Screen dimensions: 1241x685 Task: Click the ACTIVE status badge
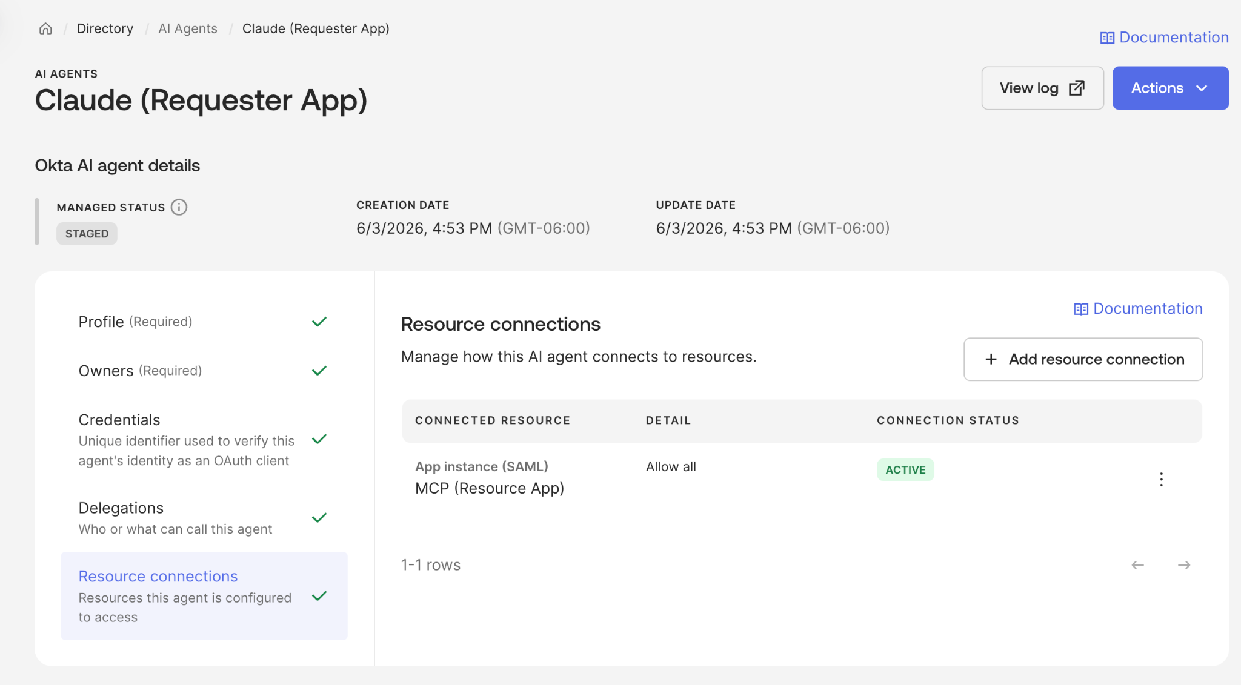[905, 470]
